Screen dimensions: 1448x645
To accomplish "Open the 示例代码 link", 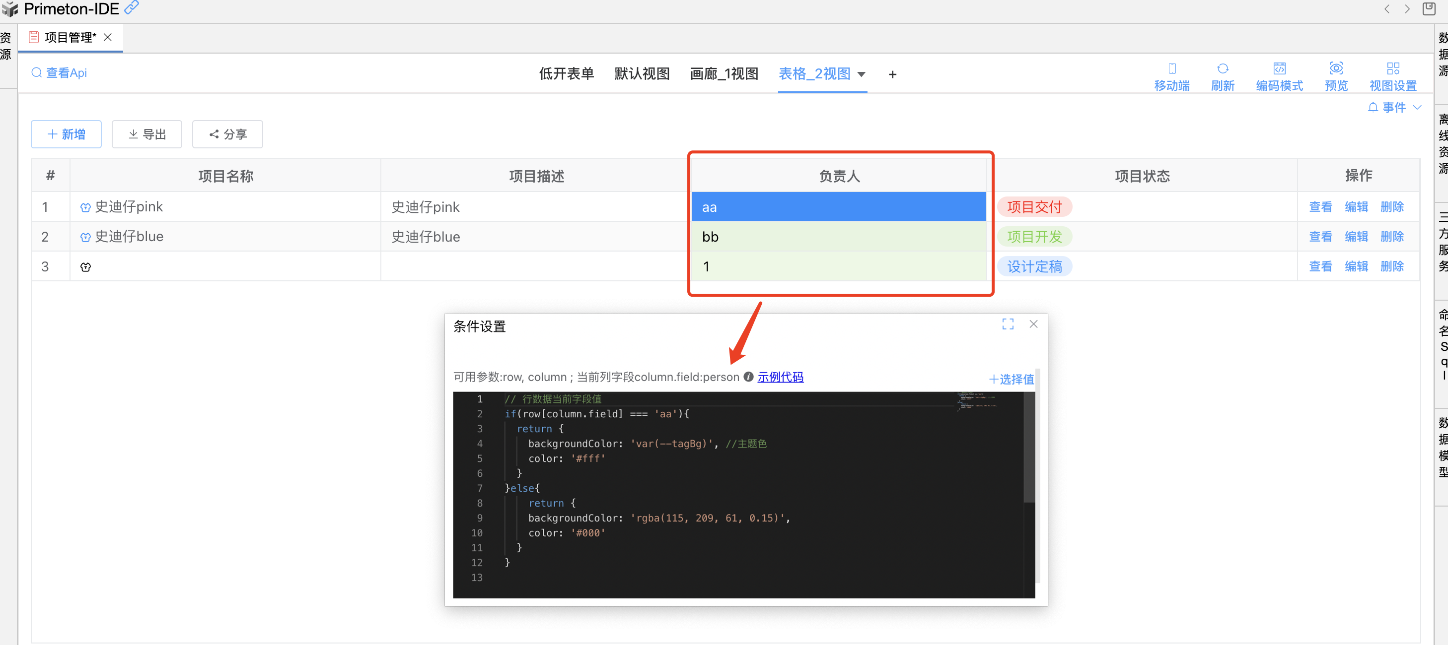I will tap(780, 377).
